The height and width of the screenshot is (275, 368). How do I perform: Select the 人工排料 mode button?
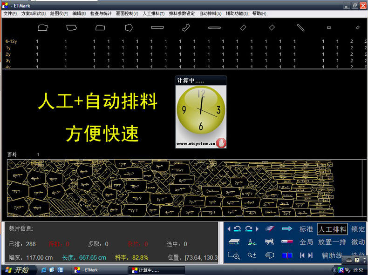(x=332, y=229)
